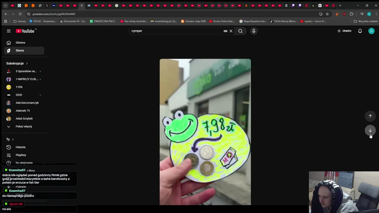This screenshot has height=213, width=379.
Task: Clear the search query with X
Action: (x=231, y=31)
